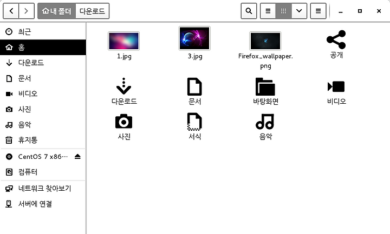
Task: Select the 다운로드 path bar button
Action: (92, 11)
